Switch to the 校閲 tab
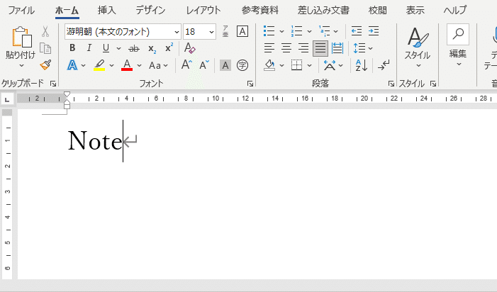 point(377,11)
